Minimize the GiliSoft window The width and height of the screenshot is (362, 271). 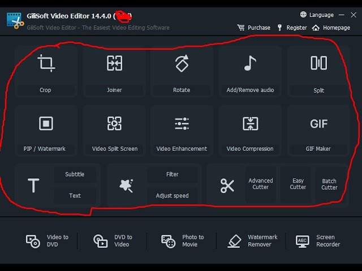342,15
